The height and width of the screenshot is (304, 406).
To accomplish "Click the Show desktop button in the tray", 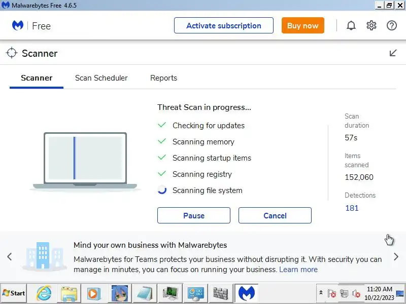I will click(400, 293).
